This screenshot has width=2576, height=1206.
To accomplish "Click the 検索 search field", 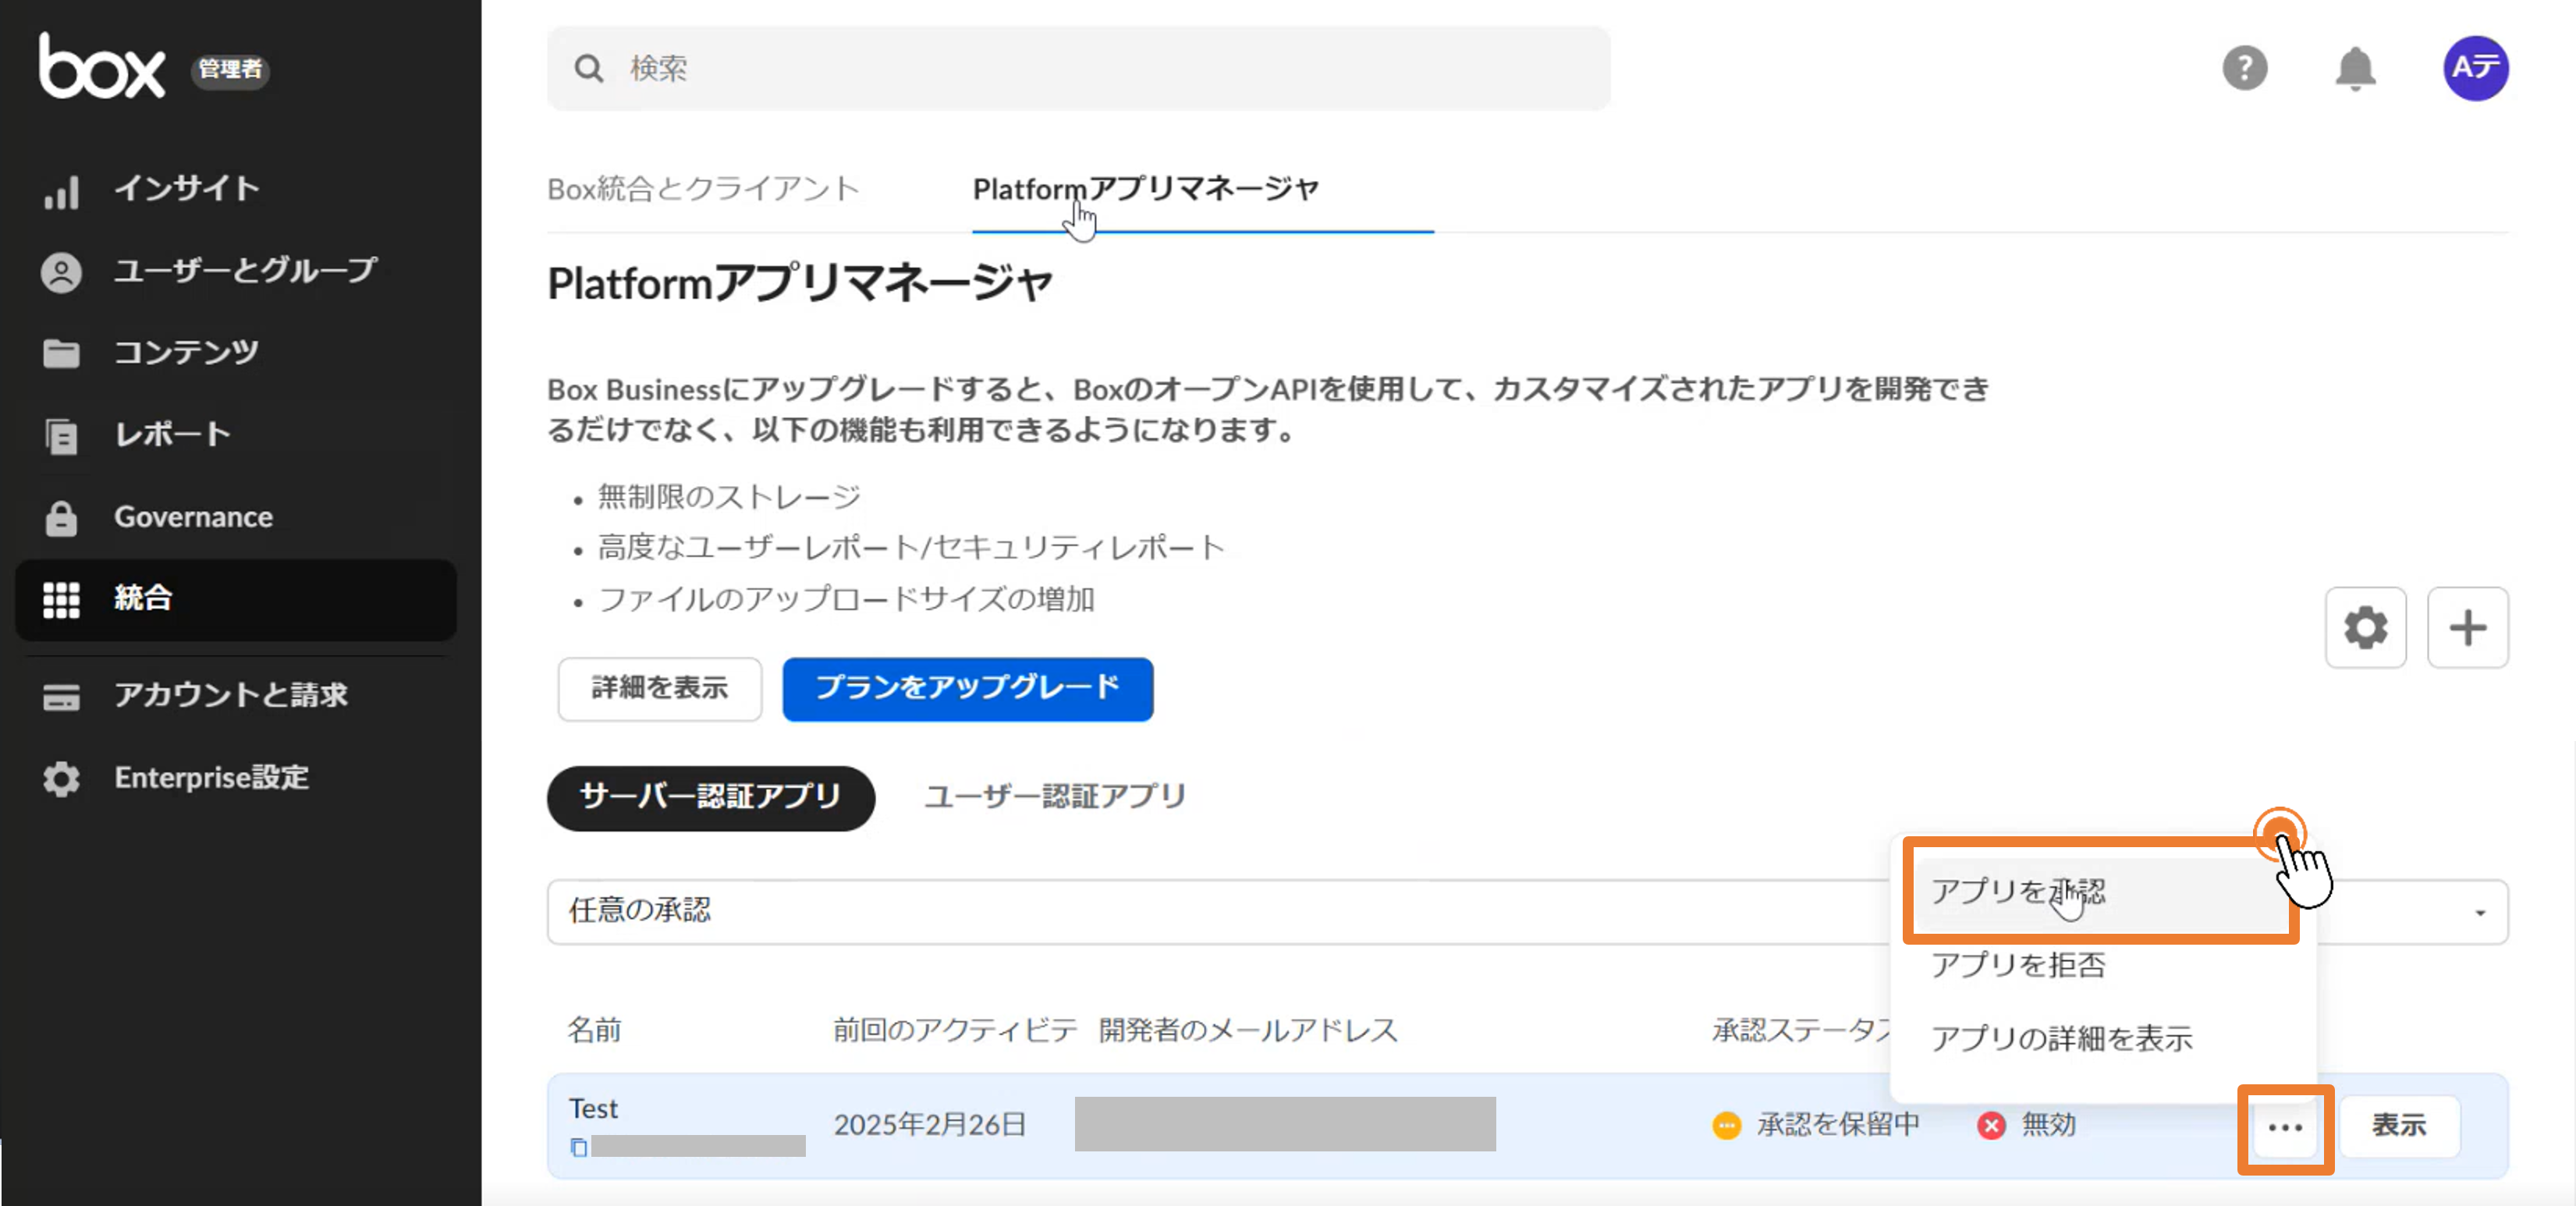I will pos(1078,68).
